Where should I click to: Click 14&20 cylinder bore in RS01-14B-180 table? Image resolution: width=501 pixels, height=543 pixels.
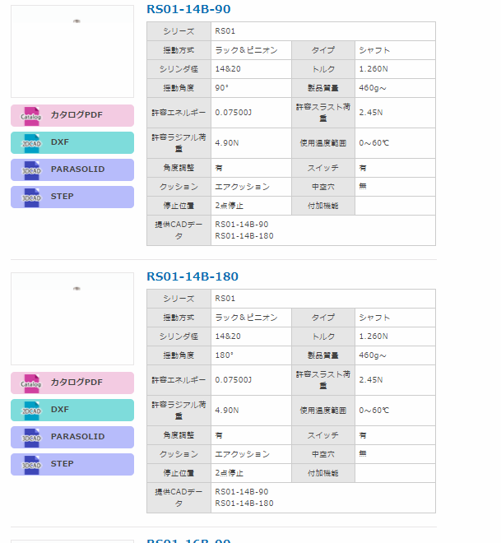(228, 336)
